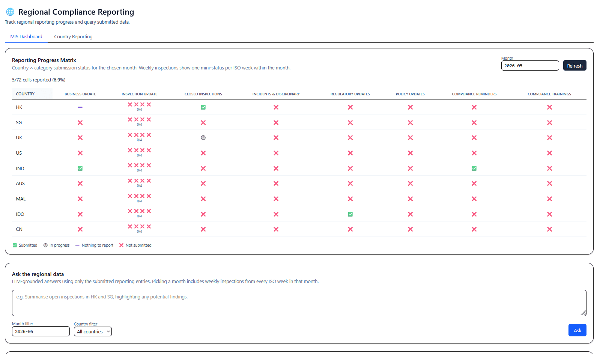The image size is (597, 354).
Task: Click CN Regulatory Updates cross icon
Action: (x=350, y=229)
